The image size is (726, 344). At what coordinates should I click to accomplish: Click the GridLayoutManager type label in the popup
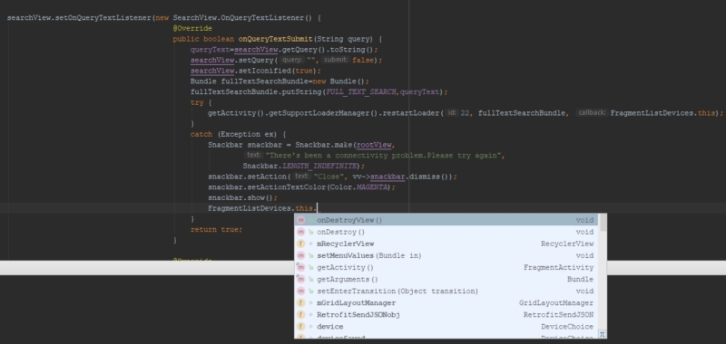pyautogui.click(x=556, y=303)
